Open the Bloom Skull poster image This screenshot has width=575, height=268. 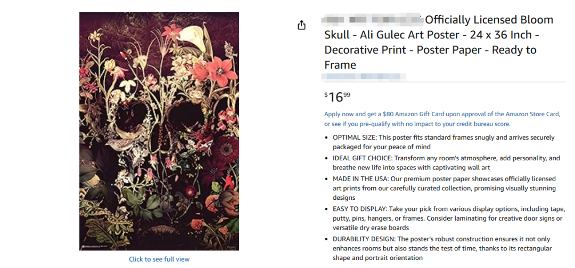(159, 131)
